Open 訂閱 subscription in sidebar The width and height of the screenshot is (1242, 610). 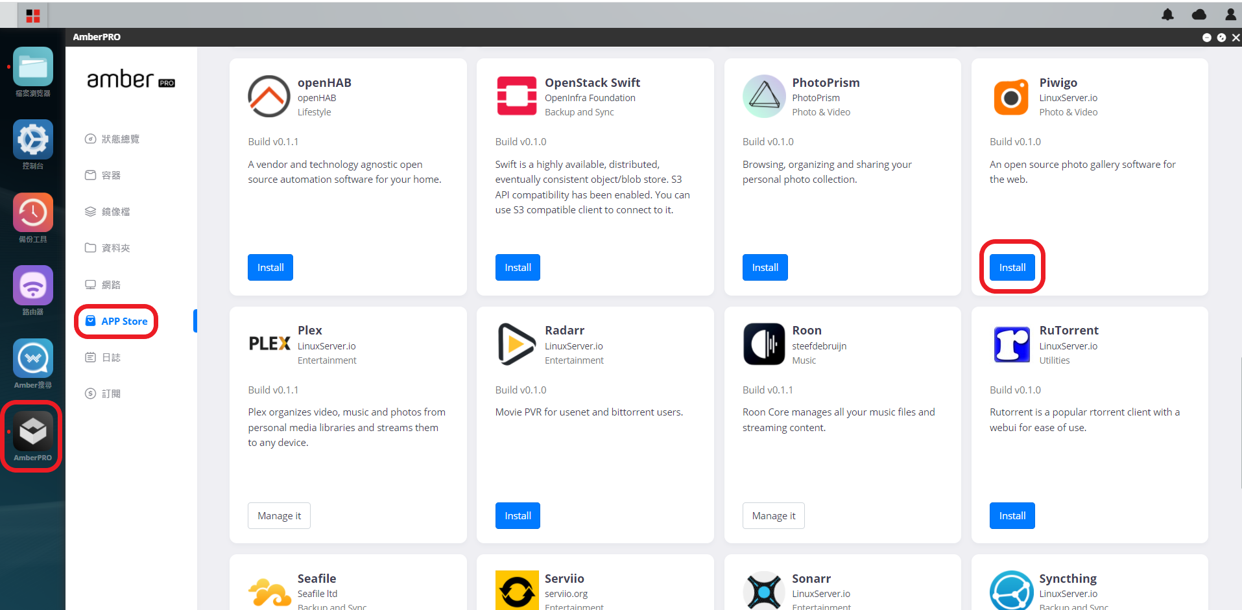point(103,393)
